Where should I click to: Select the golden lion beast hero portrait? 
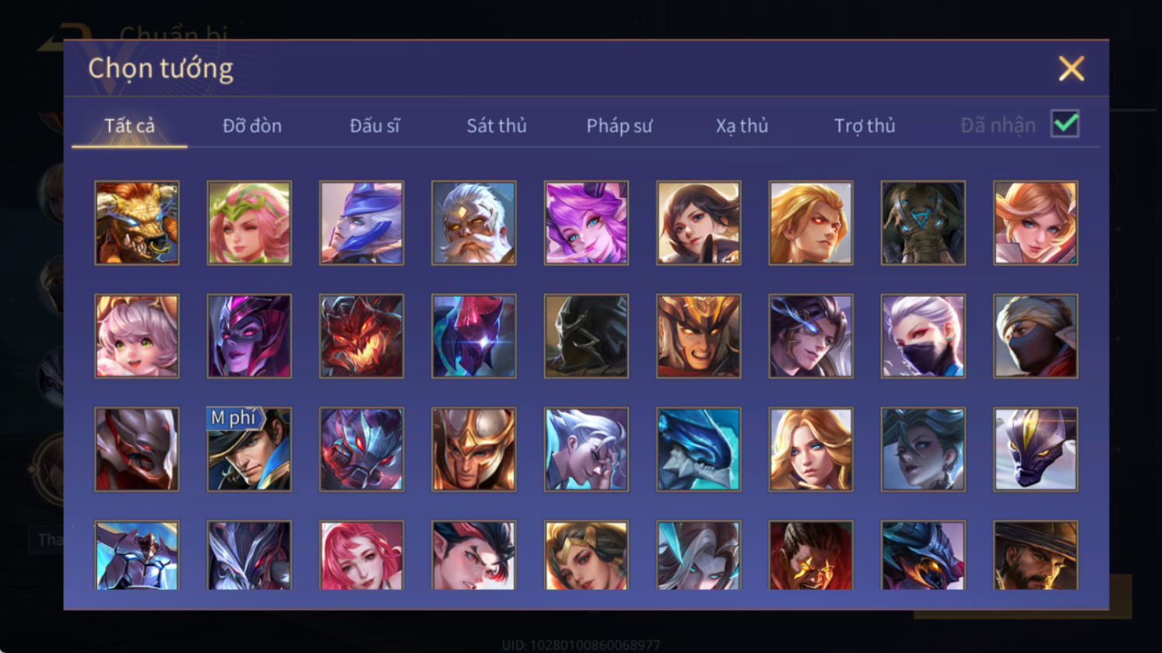[x=137, y=223]
